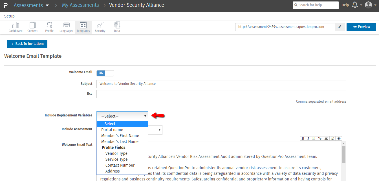Choose Vendor Type from the list
The height and width of the screenshot is (181, 379).
[x=116, y=153]
